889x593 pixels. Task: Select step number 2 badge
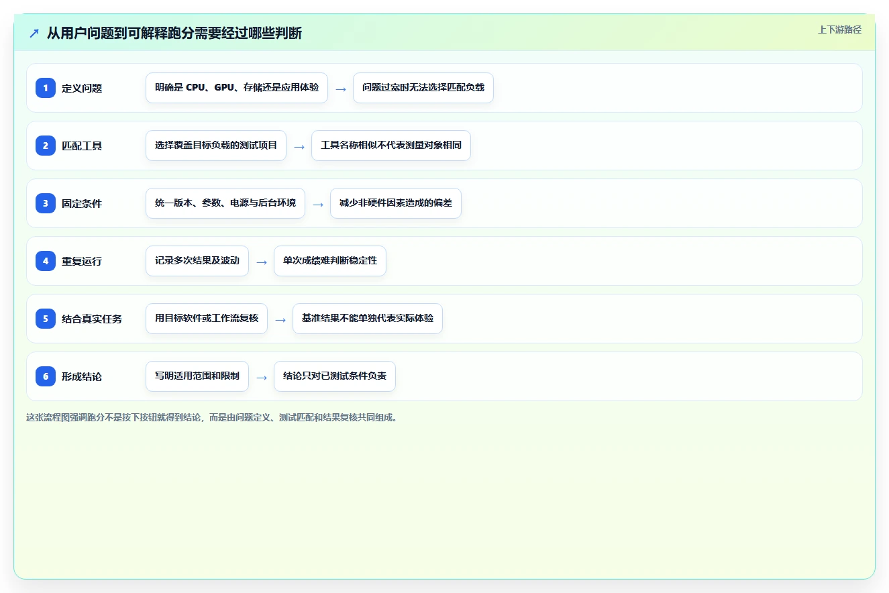click(46, 146)
